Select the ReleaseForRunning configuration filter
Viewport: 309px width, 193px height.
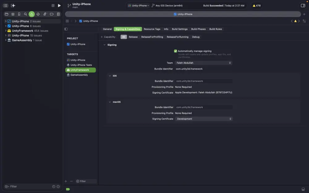tap(177, 37)
